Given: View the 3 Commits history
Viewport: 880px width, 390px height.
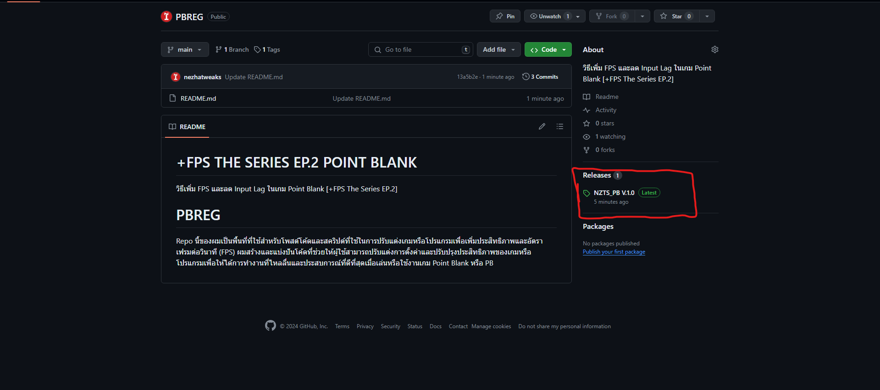Looking at the screenshot, I should (540, 77).
